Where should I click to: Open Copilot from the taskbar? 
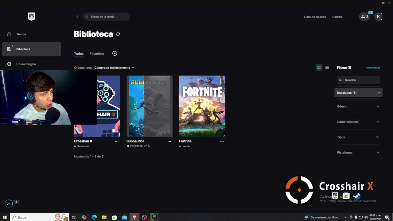[84, 217]
